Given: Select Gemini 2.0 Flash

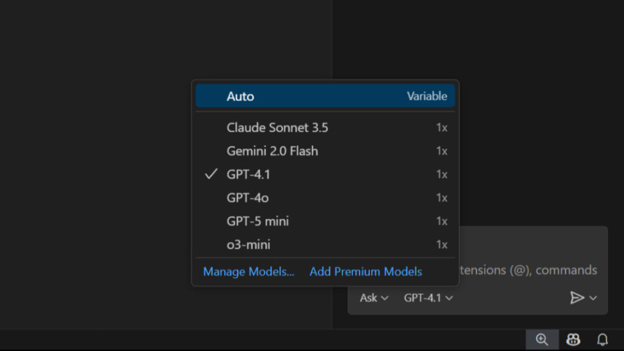Looking at the screenshot, I should pyautogui.click(x=272, y=151).
